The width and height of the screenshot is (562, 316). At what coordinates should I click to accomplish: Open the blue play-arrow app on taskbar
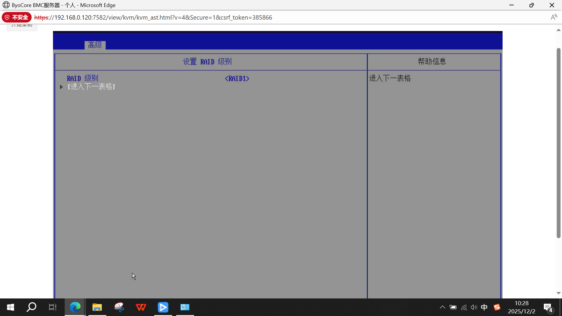[163, 307]
